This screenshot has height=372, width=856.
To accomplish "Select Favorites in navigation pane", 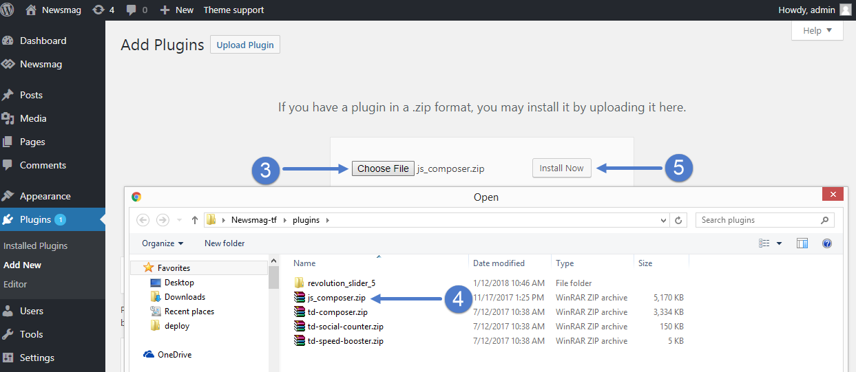I will 174,268.
